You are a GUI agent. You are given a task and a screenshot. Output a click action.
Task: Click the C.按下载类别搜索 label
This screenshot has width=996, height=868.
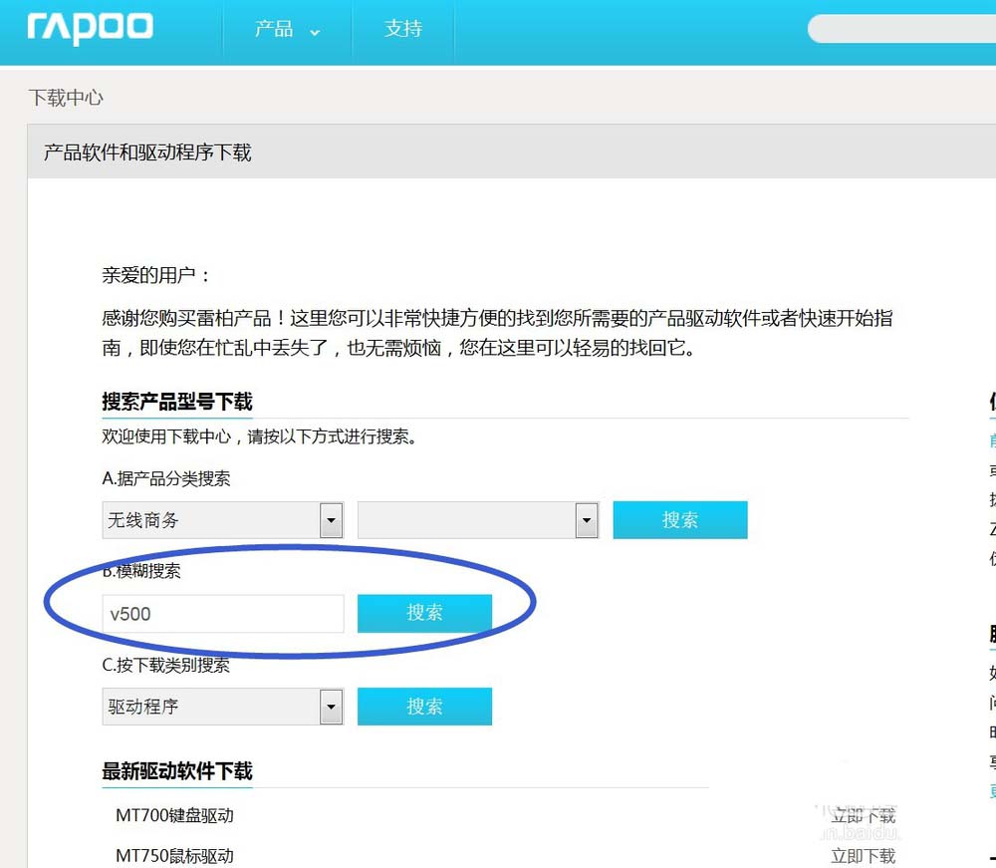click(165, 666)
